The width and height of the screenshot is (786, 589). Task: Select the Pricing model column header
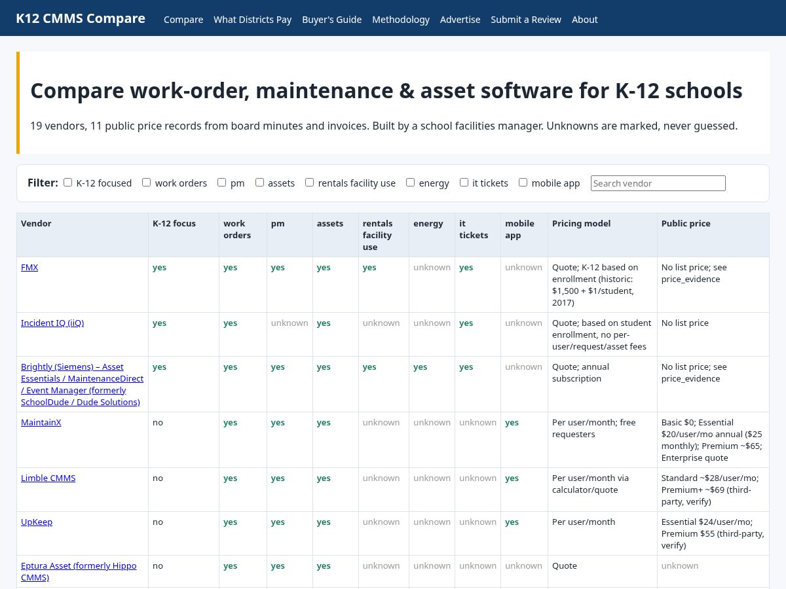(603, 235)
